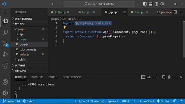Open Explorer views and more actions ellipsis

click(x=43, y=12)
